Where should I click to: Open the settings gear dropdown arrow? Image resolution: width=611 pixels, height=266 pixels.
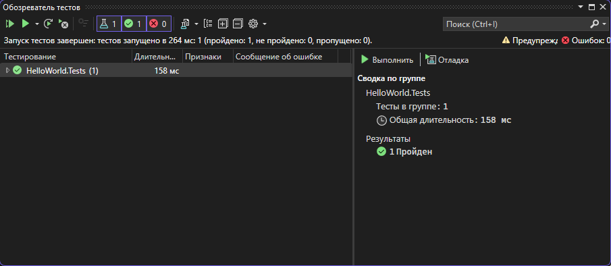click(x=265, y=24)
